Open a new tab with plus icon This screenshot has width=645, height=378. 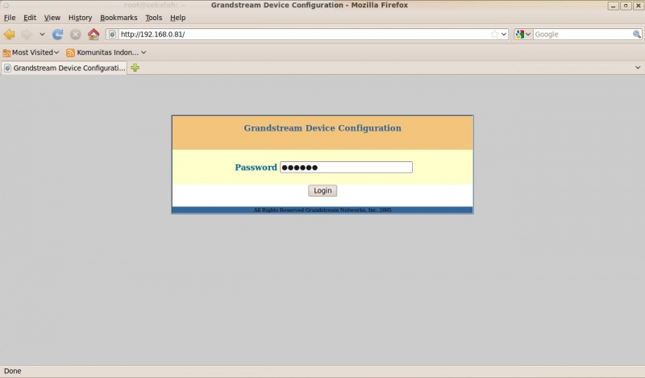click(x=135, y=68)
